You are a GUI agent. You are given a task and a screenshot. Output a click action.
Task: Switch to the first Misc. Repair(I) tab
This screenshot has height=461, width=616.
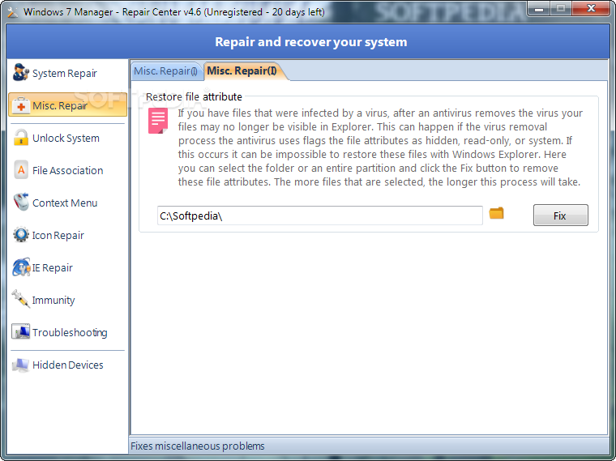click(166, 71)
